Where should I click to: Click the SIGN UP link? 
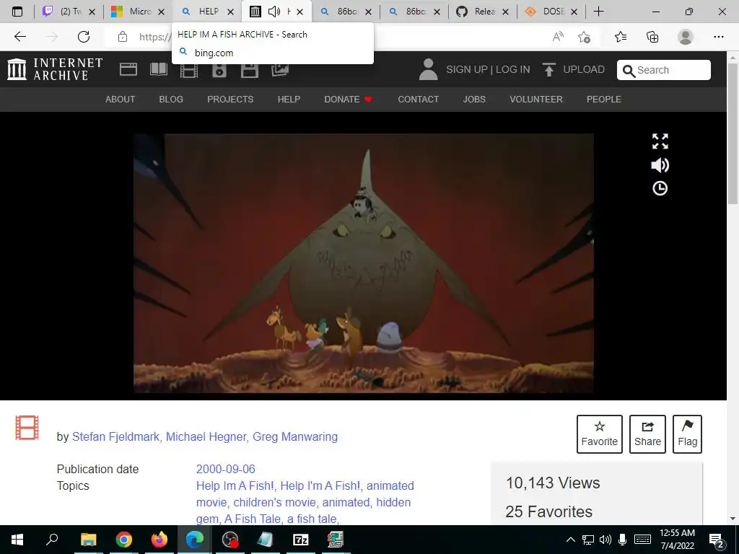click(467, 70)
